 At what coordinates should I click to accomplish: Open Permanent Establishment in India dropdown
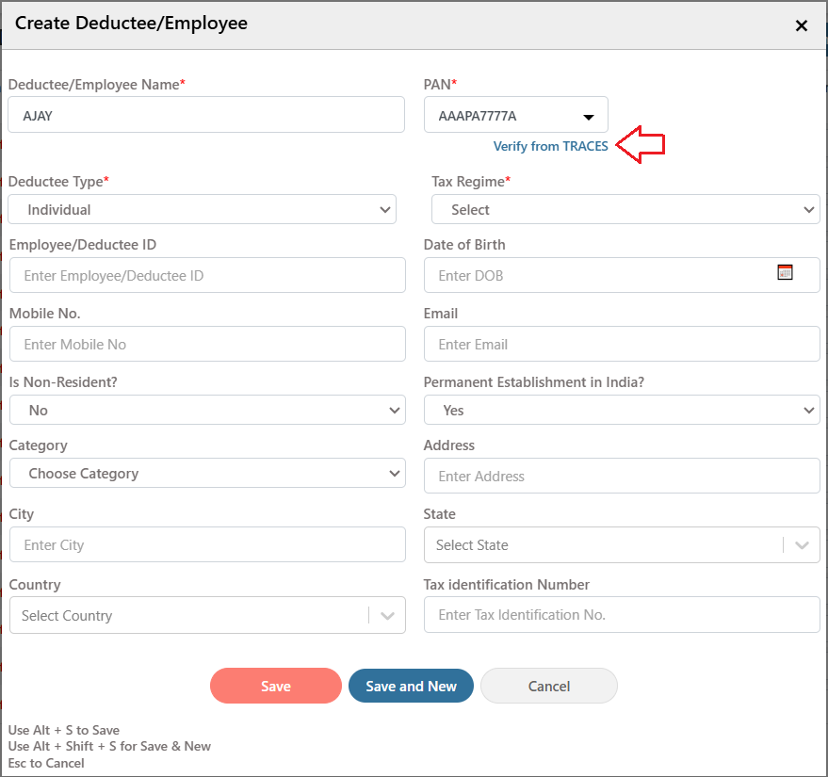click(x=622, y=410)
